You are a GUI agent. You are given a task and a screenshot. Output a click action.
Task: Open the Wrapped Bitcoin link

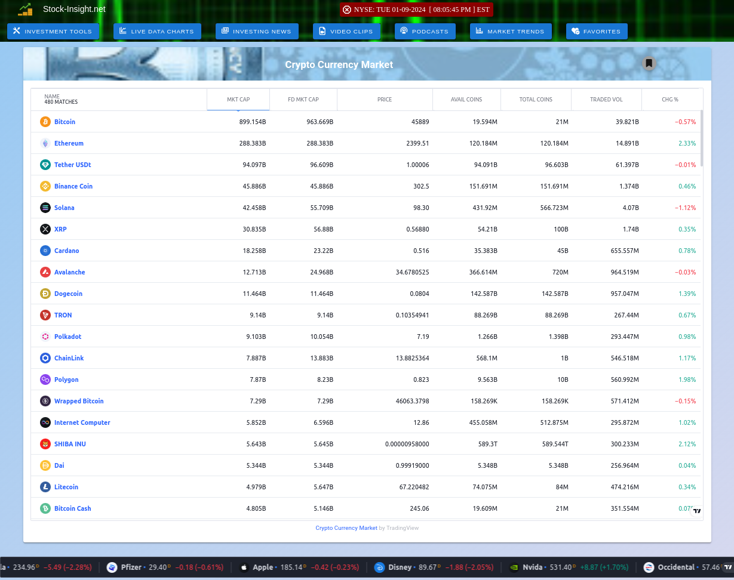[x=79, y=401]
